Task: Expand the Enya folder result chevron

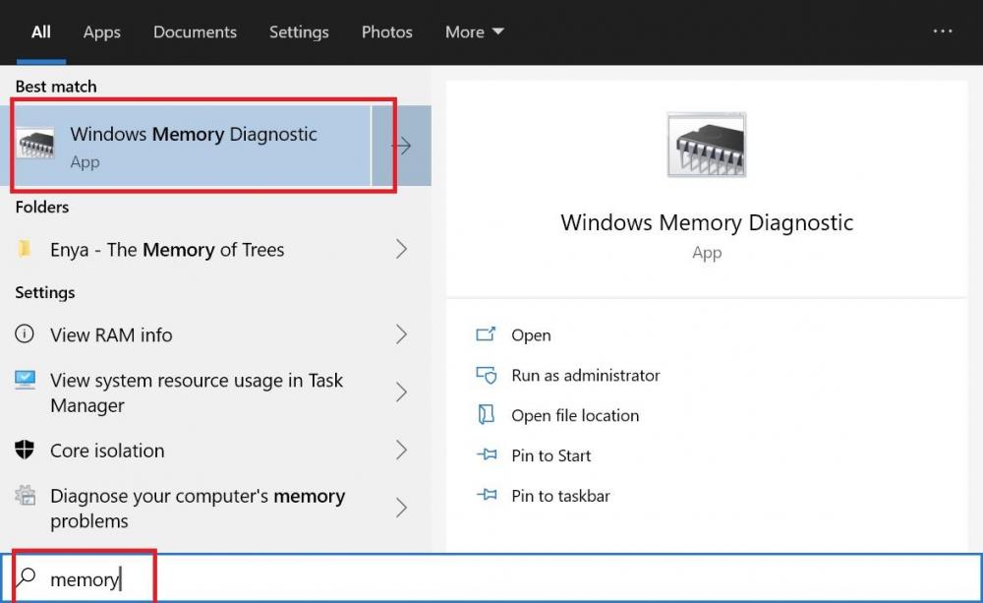Action: [402, 249]
